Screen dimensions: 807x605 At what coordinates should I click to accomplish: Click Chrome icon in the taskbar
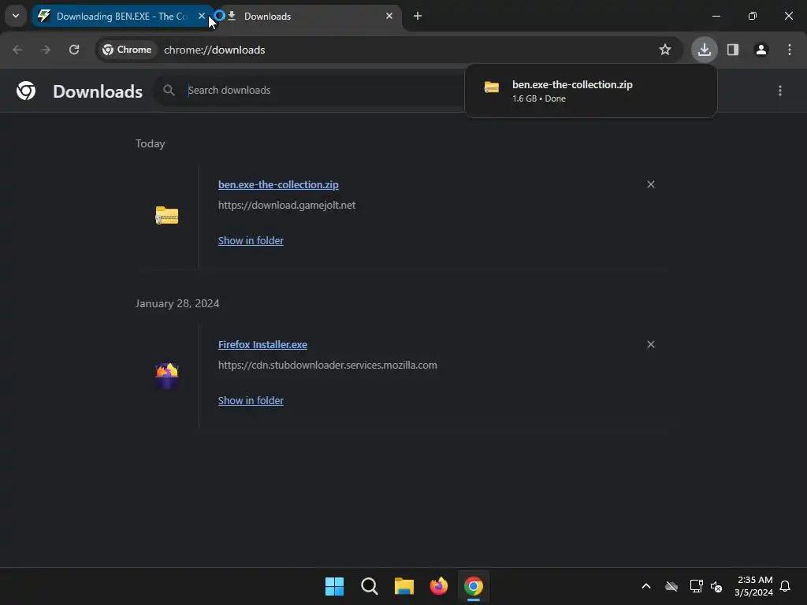pos(474,586)
